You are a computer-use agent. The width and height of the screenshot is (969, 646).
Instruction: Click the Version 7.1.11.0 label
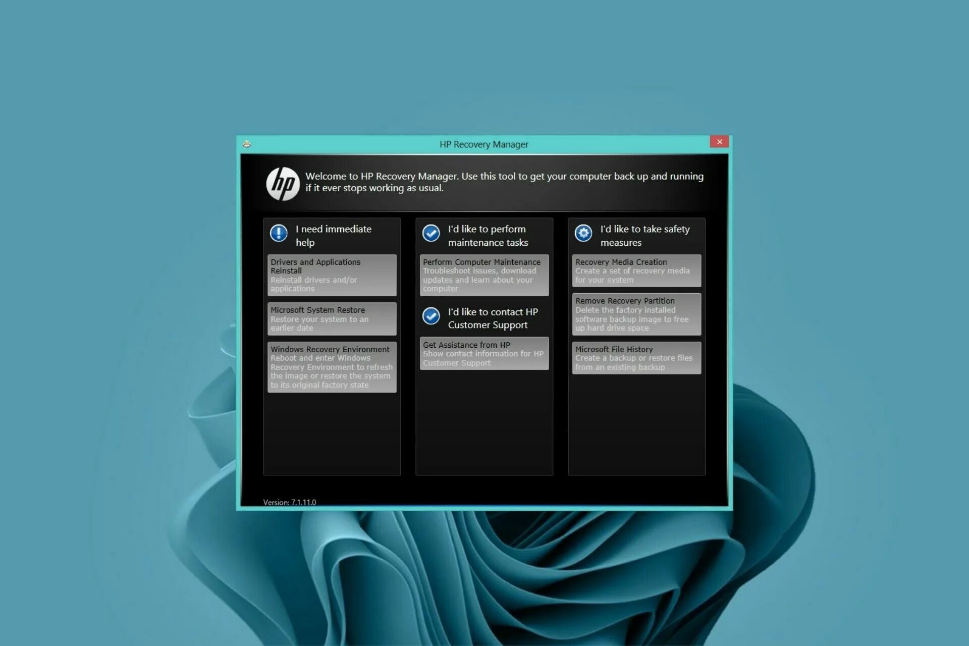(289, 502)
